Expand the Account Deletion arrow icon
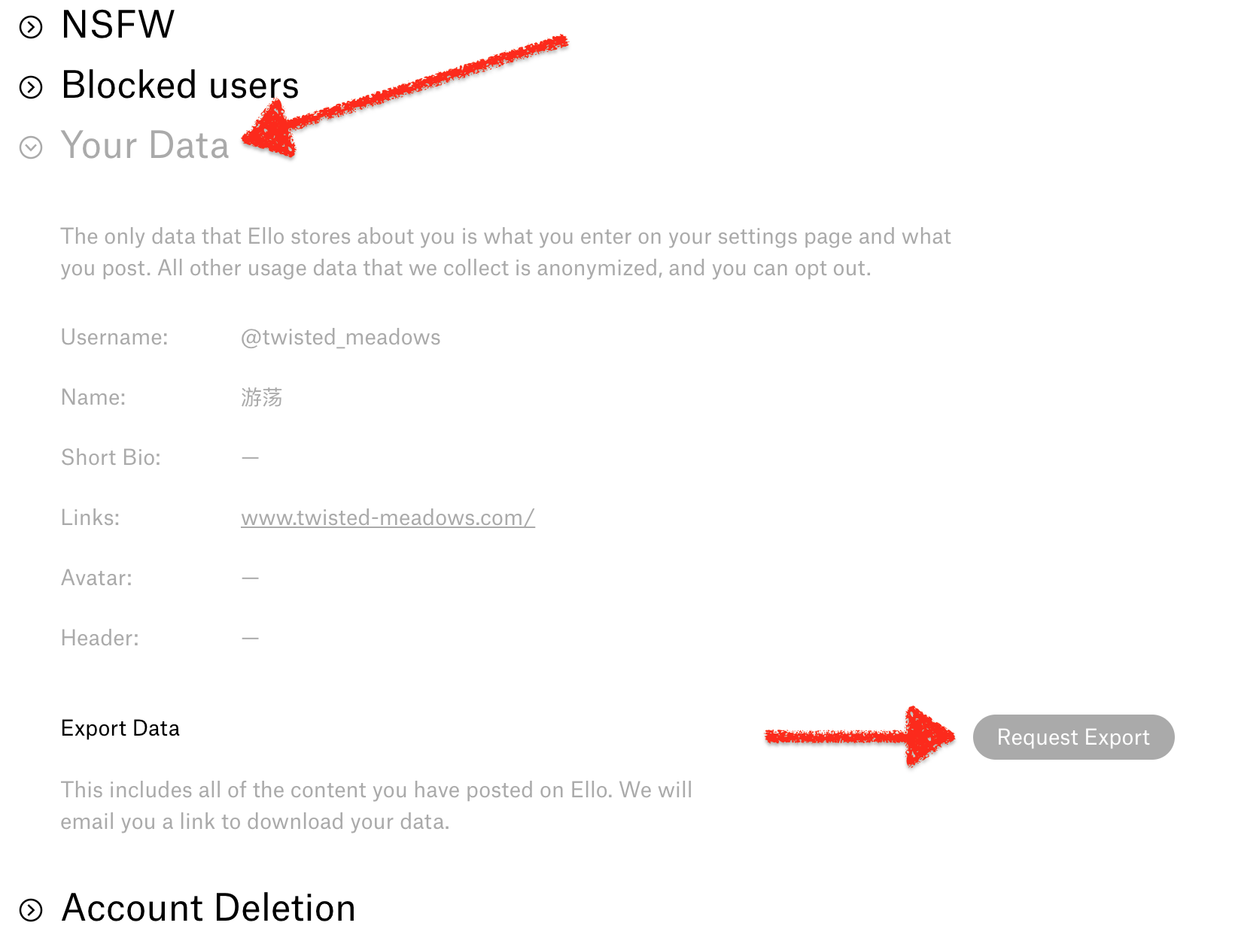 pyautogui.click(x=31, y=910)
